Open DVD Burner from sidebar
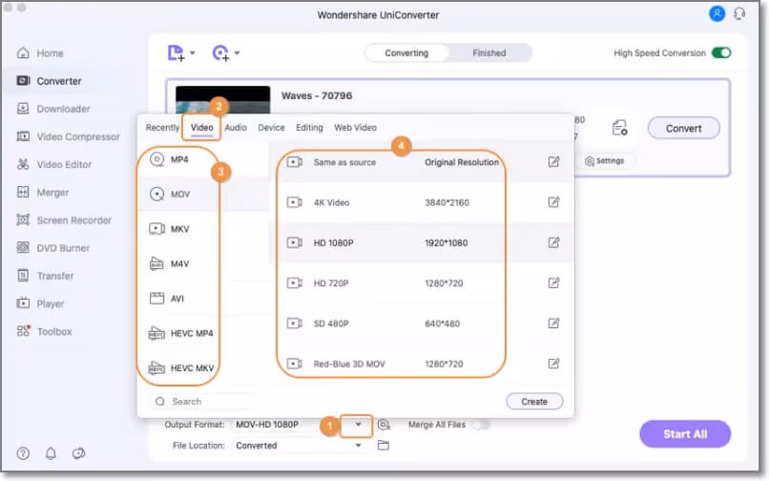 [53, 248]
